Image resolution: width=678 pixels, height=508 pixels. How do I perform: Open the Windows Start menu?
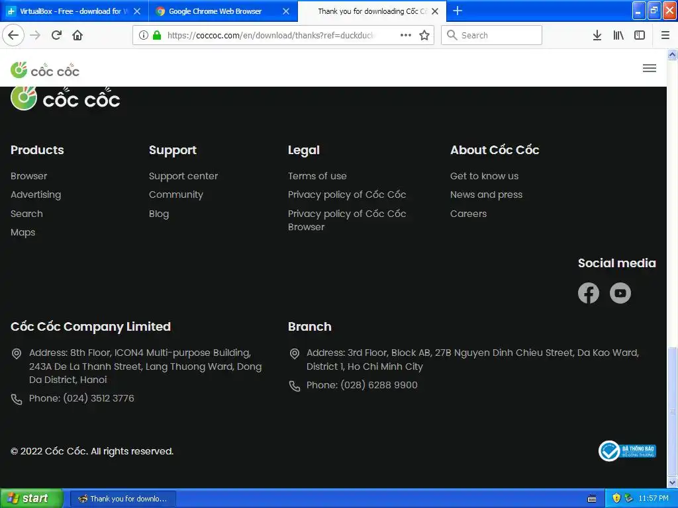click(32, 498)
